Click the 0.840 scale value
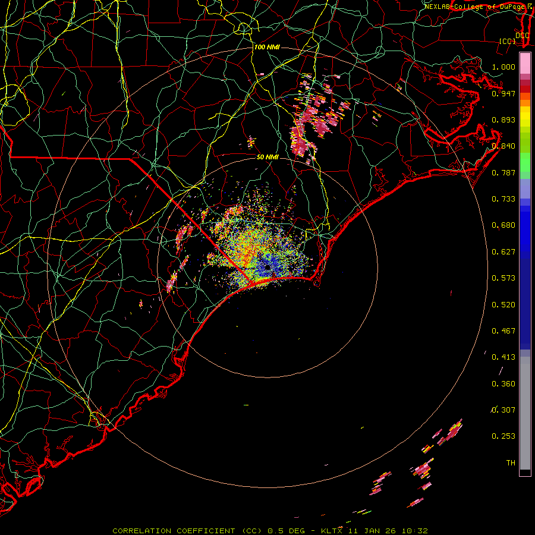Viewport: 535px width, 535px height. 503,146
